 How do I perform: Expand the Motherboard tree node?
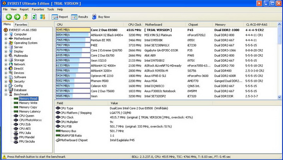pyautogui.click(x=6, y=39)
